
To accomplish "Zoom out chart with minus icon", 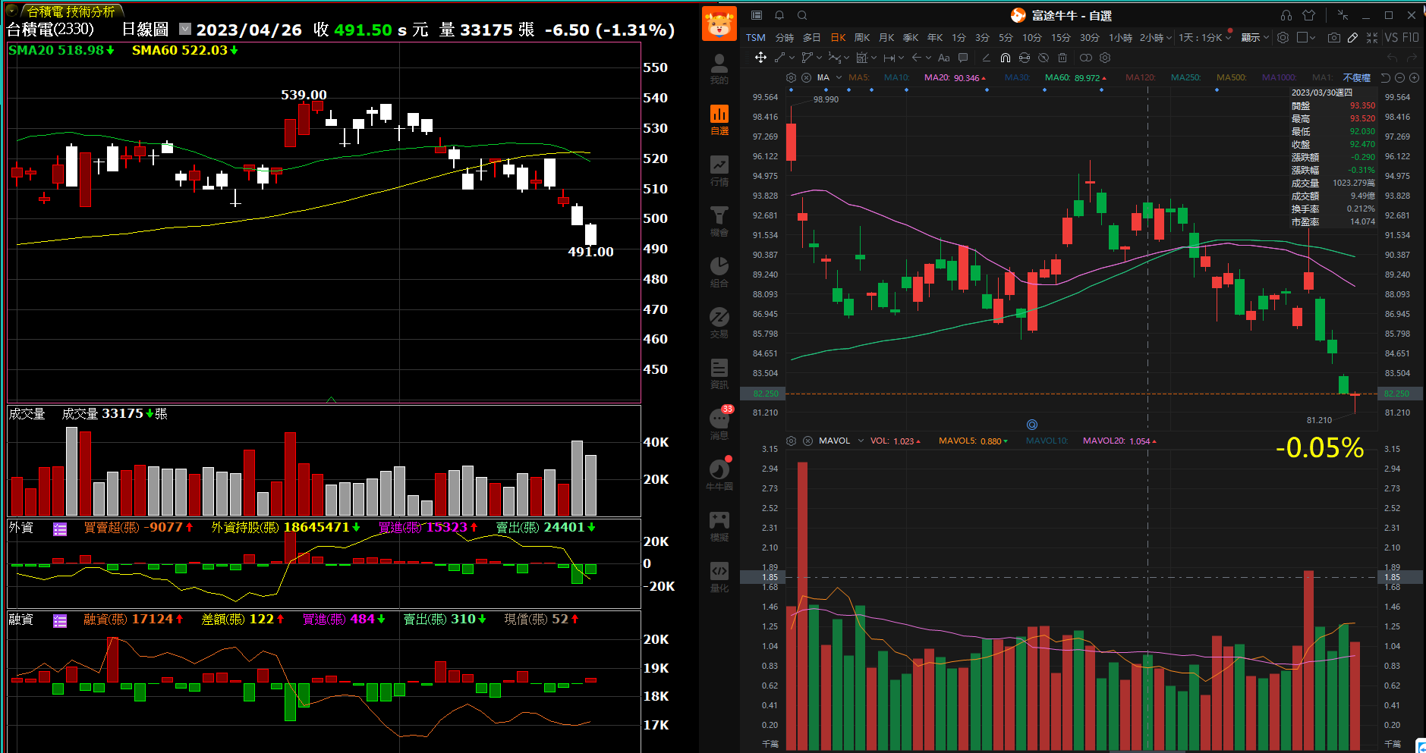I will pos(1400,77).
